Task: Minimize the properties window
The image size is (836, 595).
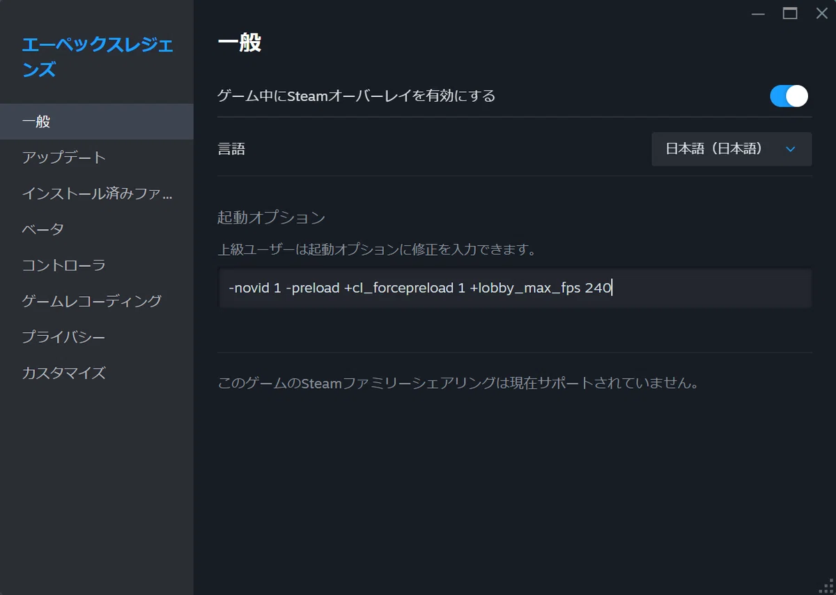Action: [x=758, y=13]
